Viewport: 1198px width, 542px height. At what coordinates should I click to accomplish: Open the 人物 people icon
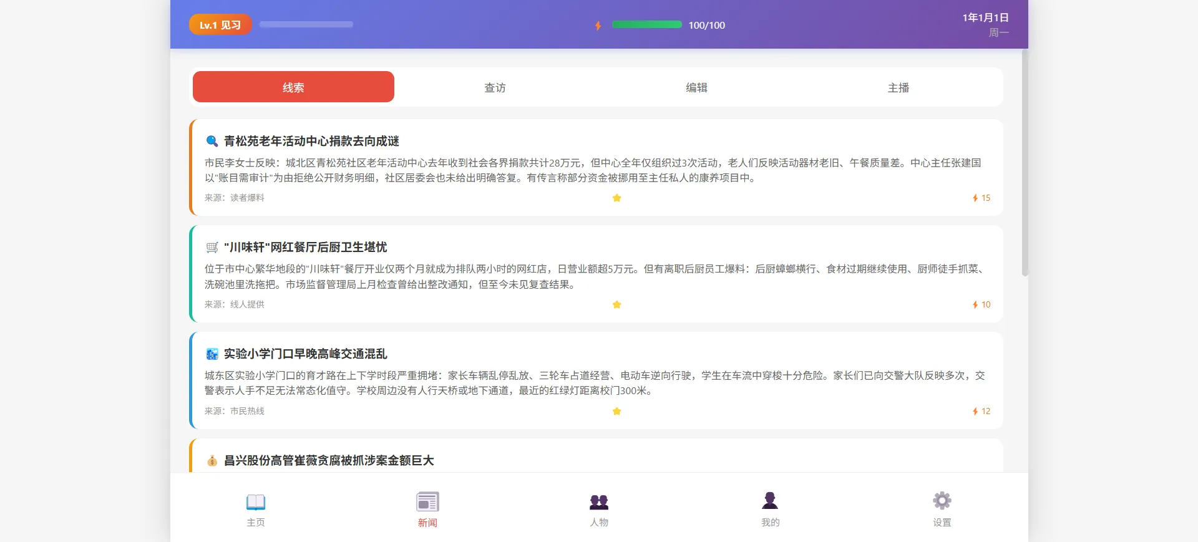(x=599, y=501)
